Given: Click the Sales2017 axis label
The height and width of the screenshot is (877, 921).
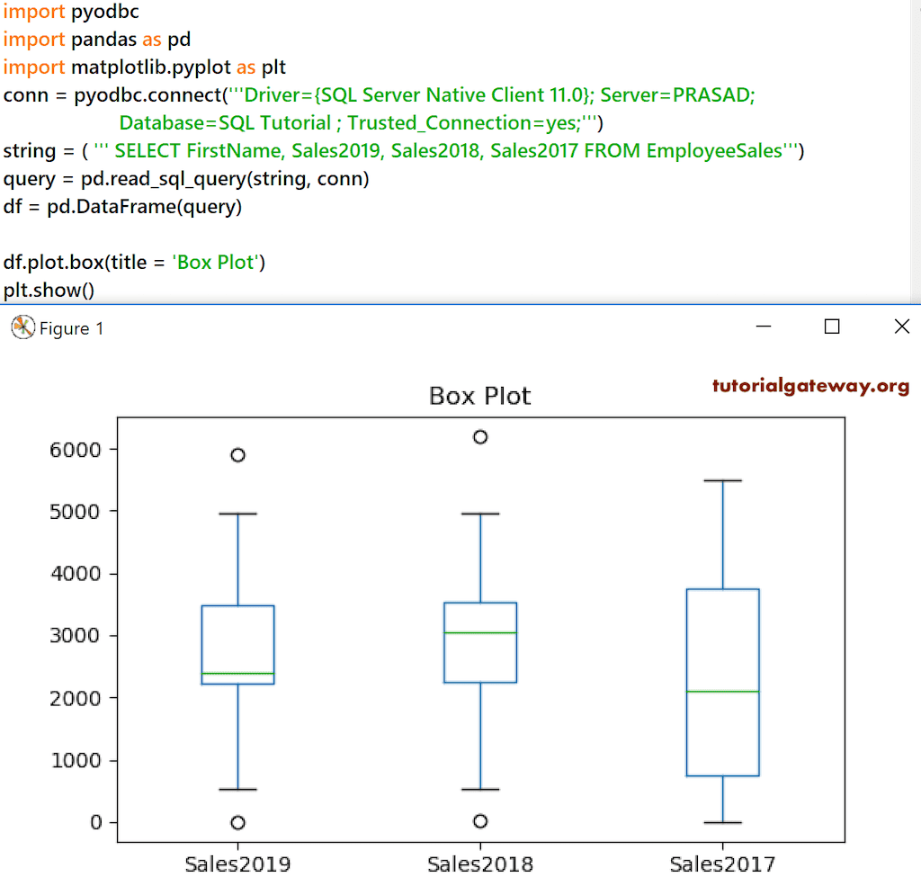Looking at the screenshot, I should coord(722,863).
